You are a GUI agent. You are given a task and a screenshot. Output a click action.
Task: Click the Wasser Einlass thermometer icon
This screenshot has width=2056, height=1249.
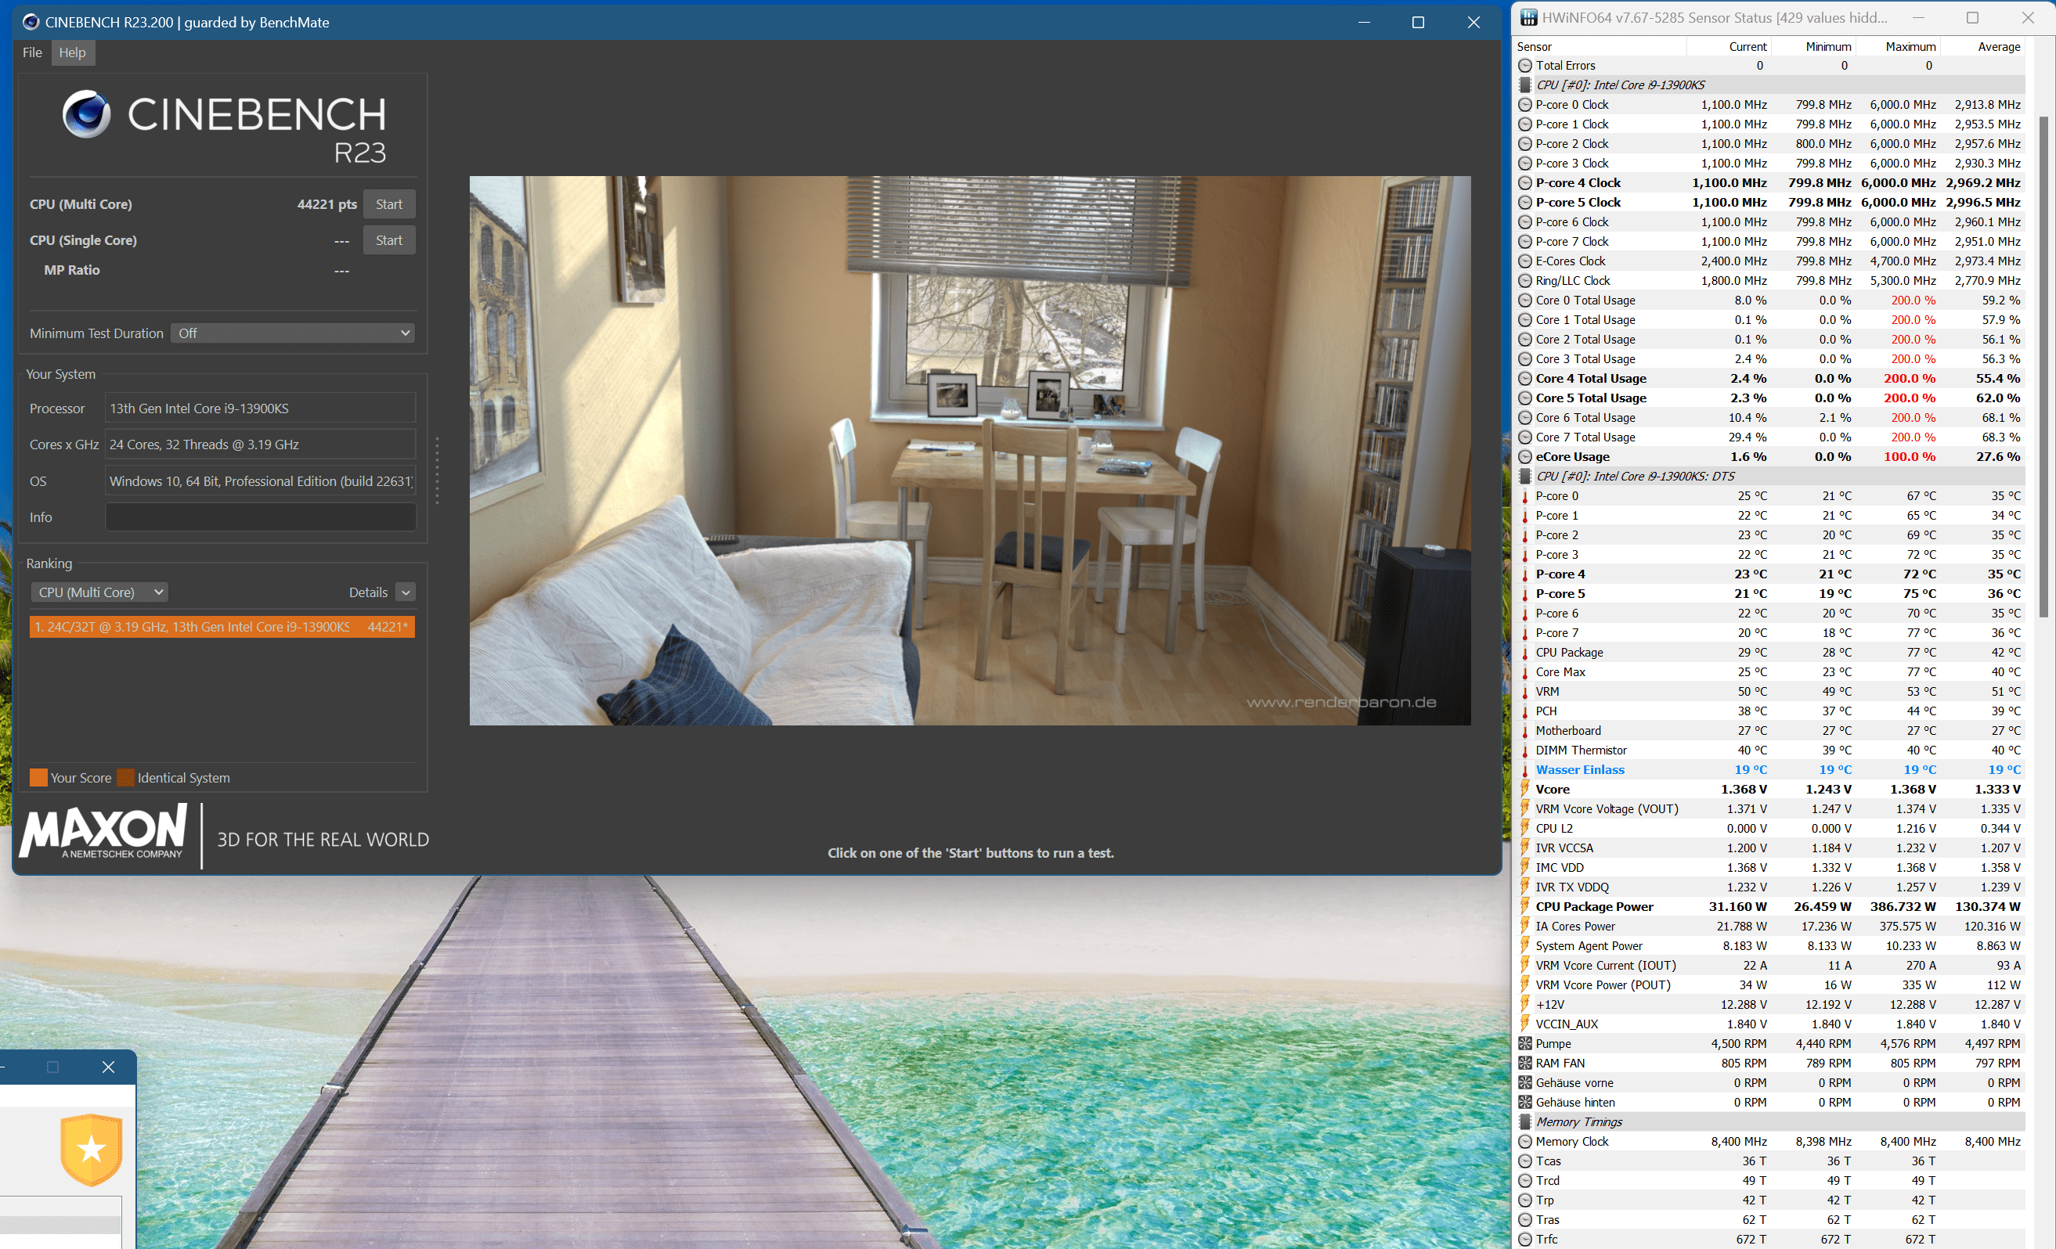[1525, 770]
